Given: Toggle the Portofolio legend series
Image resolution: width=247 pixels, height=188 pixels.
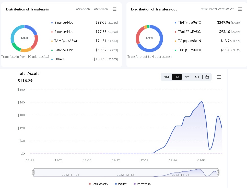Looking at the screenshot, I should 142,184.
